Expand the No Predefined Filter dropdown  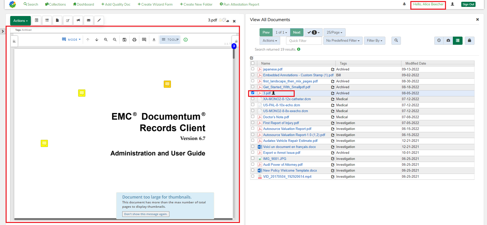click(343, 41)
